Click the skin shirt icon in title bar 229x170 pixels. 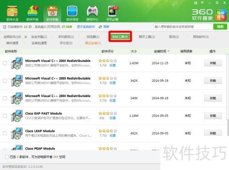click(196, 3)
